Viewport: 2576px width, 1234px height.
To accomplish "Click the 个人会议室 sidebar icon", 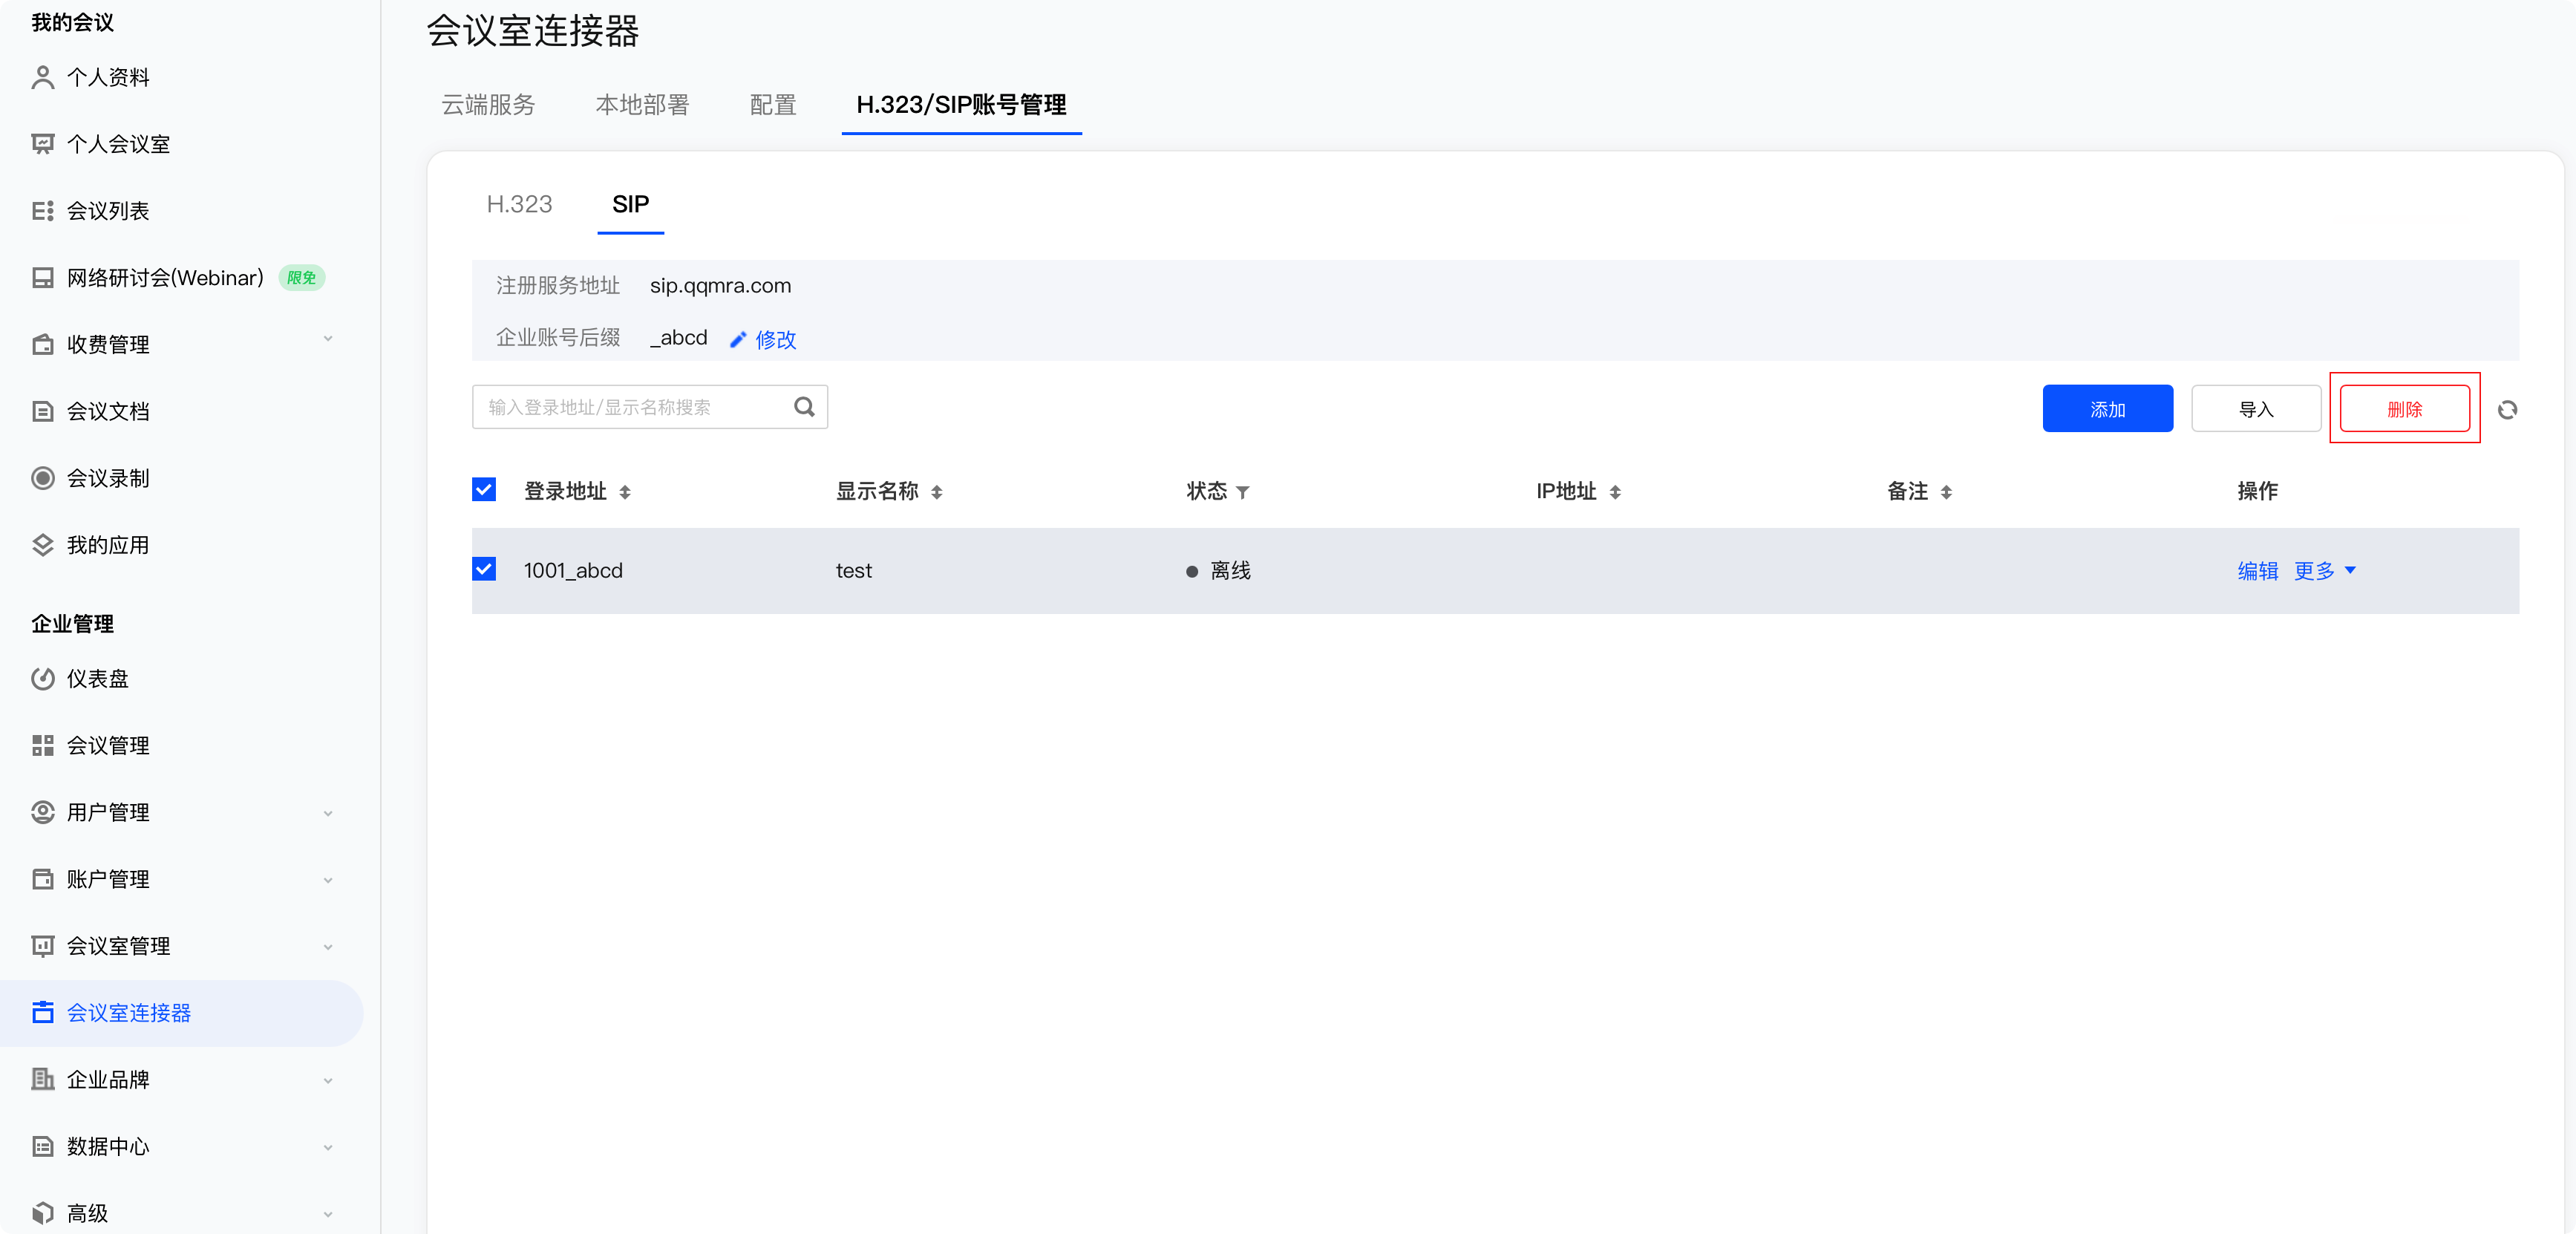I will [42, 144].
